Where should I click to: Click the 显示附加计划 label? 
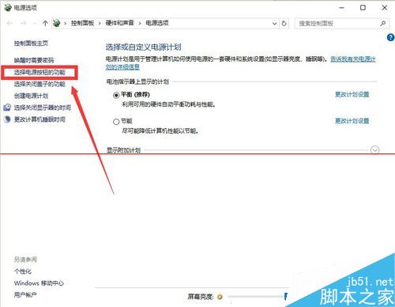point(123,150)
